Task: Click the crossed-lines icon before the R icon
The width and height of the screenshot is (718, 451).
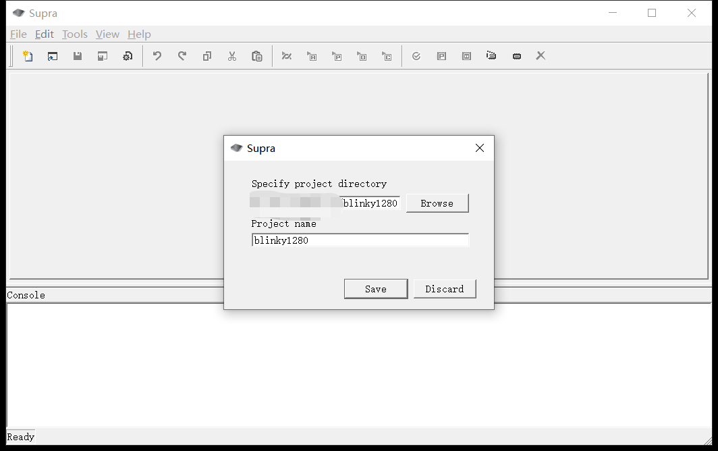Action: [x=287, y=56]
